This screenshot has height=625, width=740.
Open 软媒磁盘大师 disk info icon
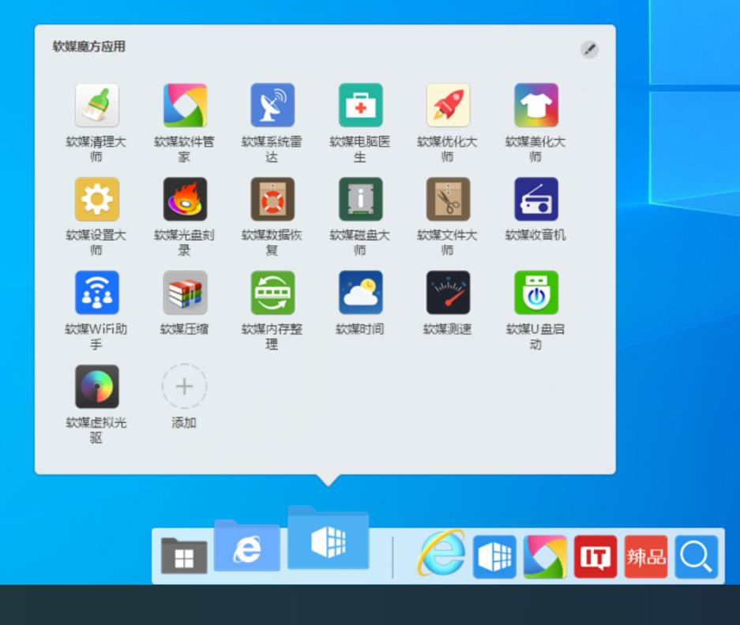point(361,199)
